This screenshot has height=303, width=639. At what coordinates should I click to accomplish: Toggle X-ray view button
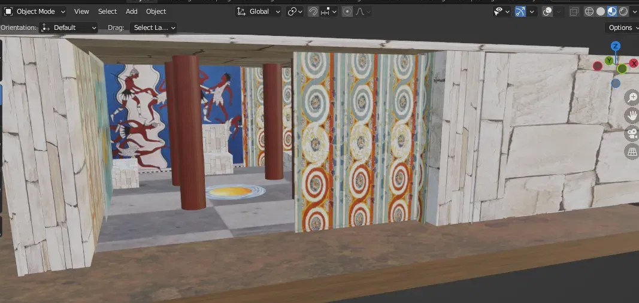point(574,11)
